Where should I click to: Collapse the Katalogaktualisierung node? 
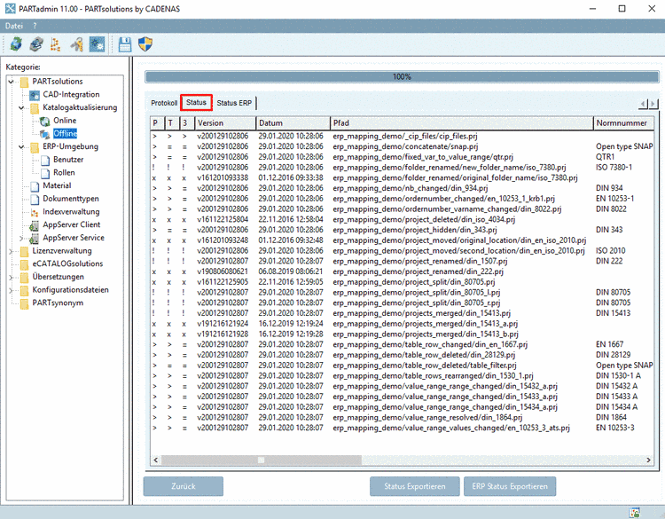pos(21,107)
